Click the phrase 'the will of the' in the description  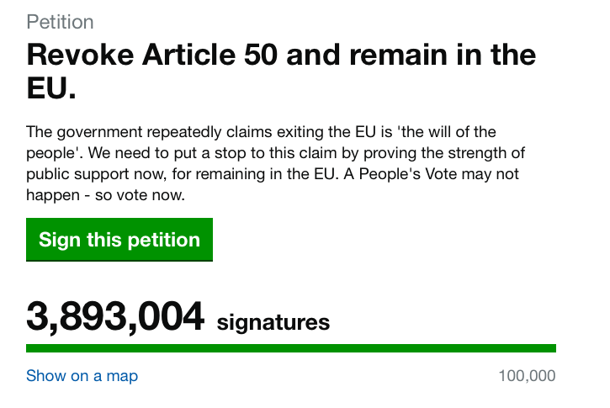[442, 132]
